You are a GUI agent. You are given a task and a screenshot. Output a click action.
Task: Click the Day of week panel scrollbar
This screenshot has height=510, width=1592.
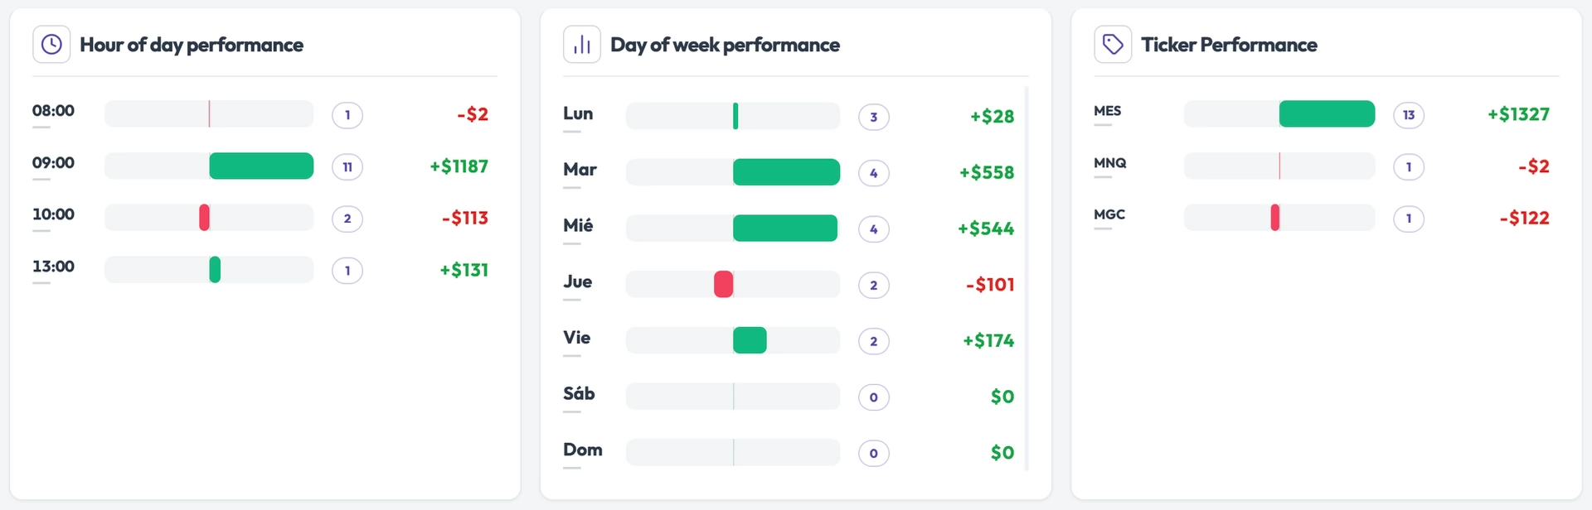coord(1027,278)
